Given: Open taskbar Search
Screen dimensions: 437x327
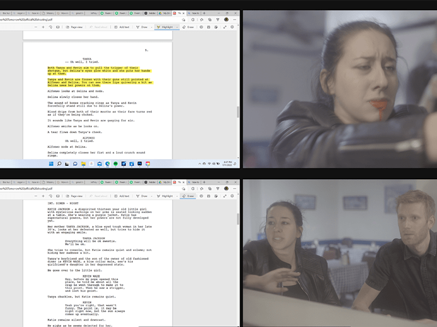Looking at the screenshot, I should 59,164.
